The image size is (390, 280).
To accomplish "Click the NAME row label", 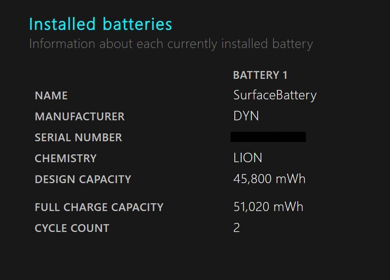I will point(51,96).
